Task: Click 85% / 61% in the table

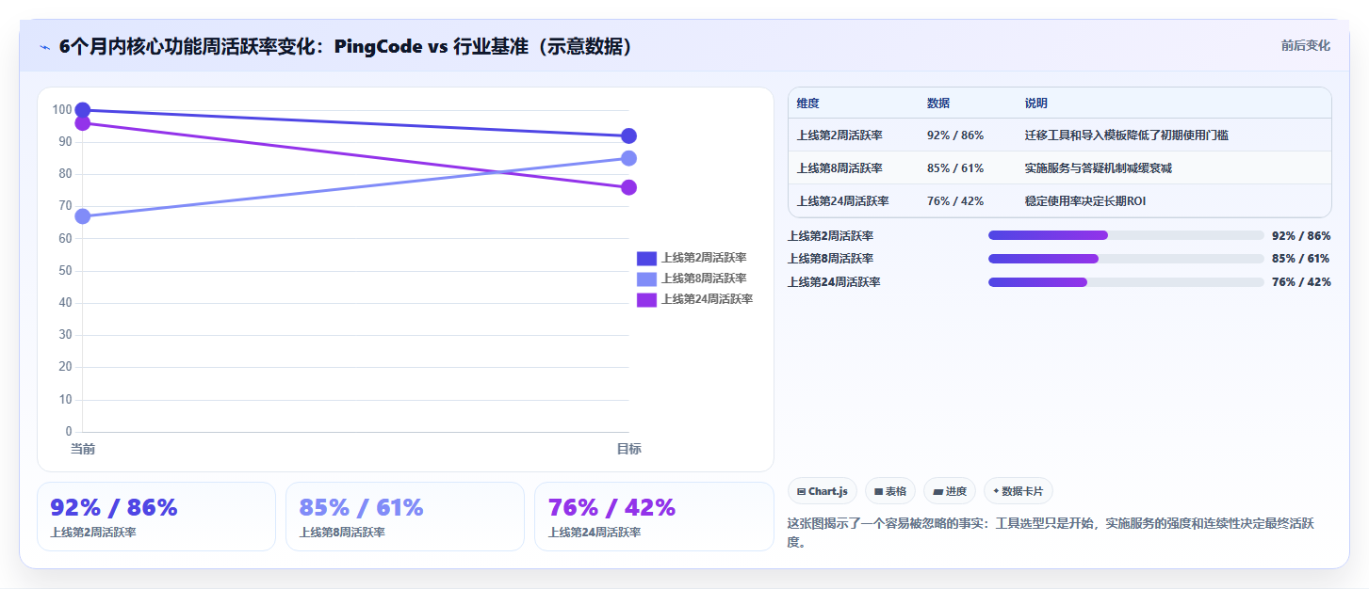Action: click(955, 168)
